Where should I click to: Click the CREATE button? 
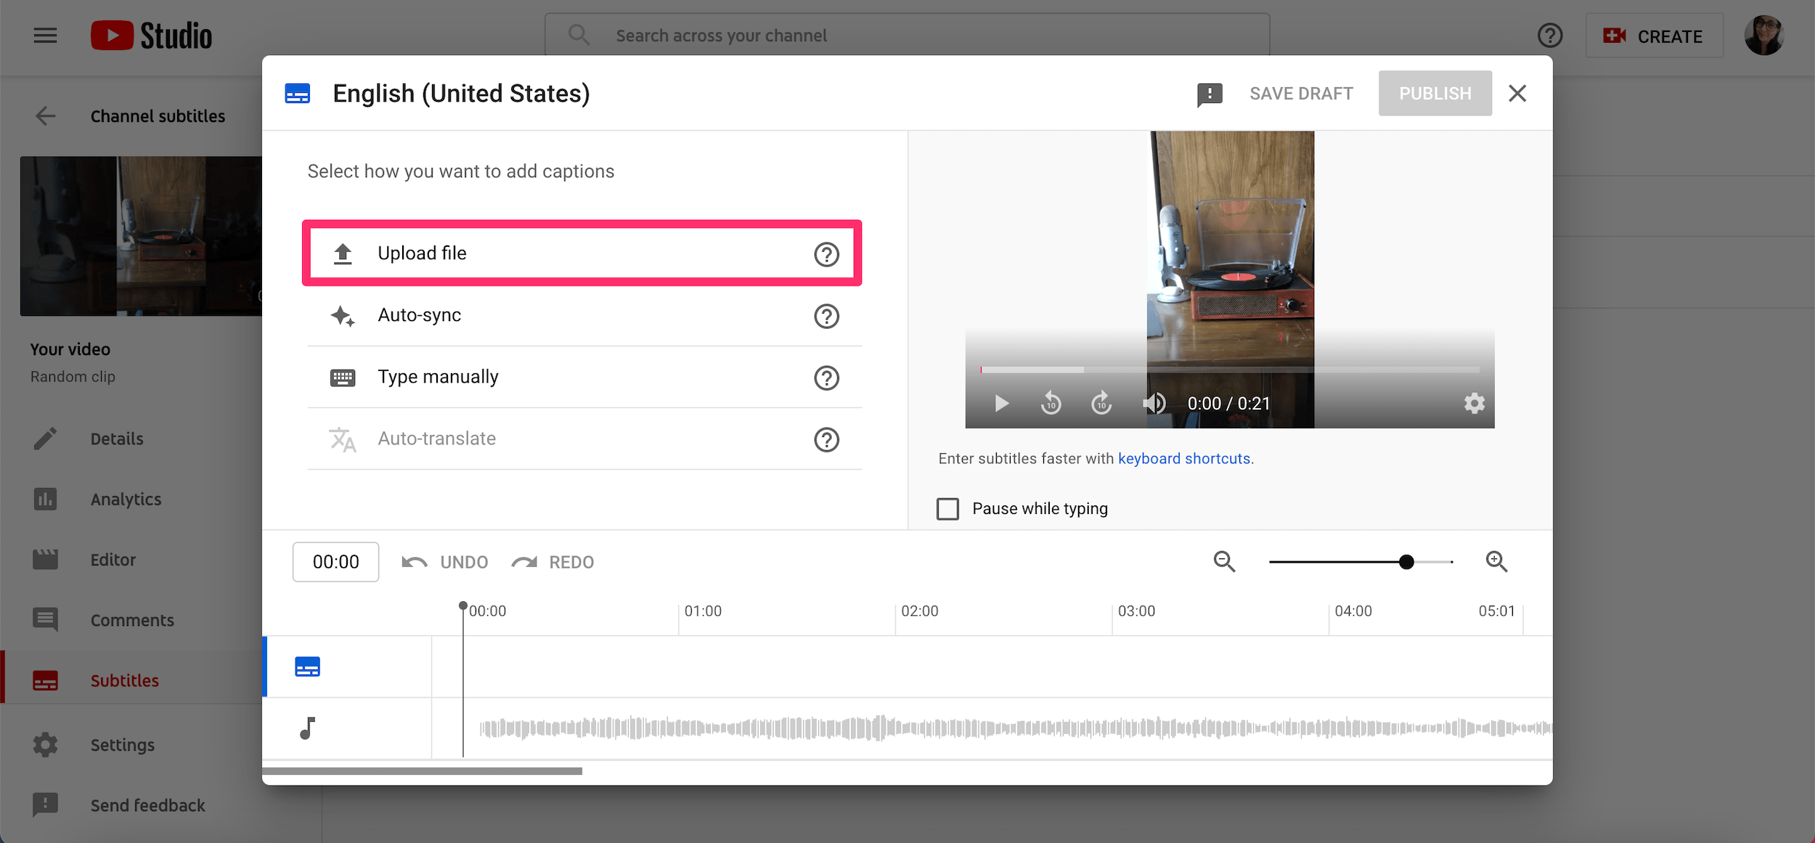[1654, 36]
